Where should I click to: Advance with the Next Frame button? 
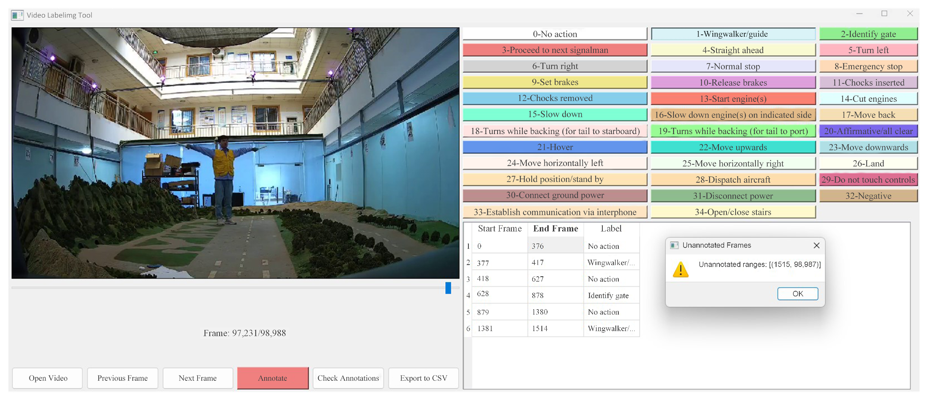[197, 378]
